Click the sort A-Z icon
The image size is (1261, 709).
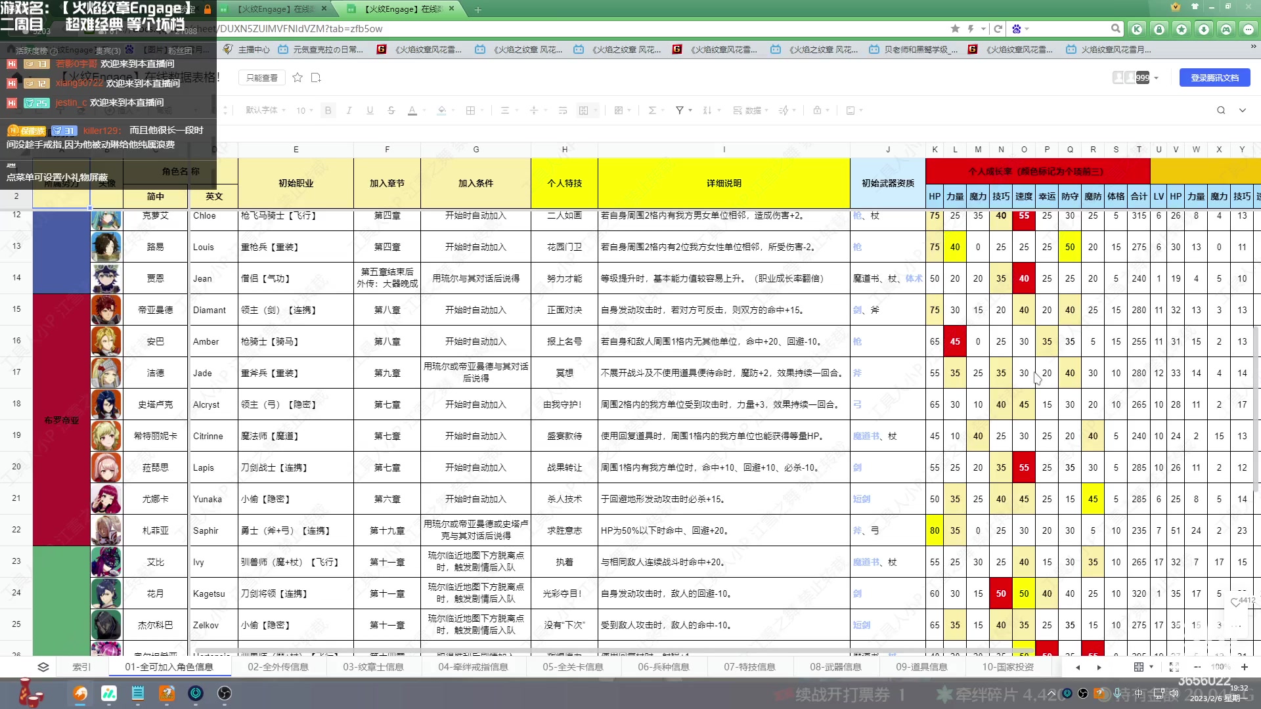[707, 110]
